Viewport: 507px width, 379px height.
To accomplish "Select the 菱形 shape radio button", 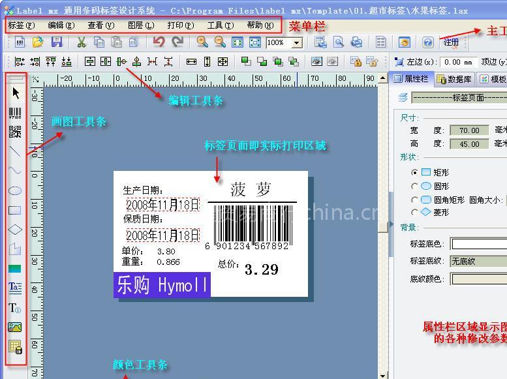I will [x=414, y=213].
